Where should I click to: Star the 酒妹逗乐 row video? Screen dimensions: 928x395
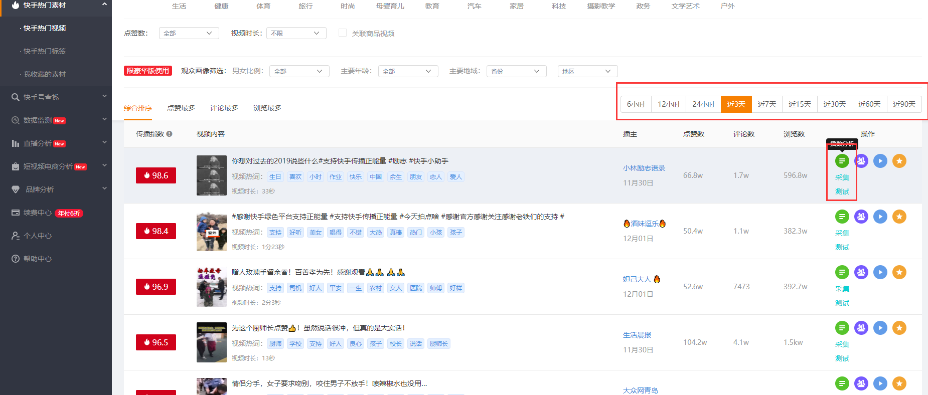click(899, 217)
